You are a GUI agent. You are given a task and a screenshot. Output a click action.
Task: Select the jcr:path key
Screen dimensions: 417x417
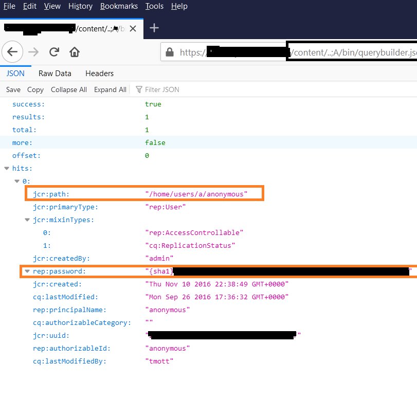51,194
